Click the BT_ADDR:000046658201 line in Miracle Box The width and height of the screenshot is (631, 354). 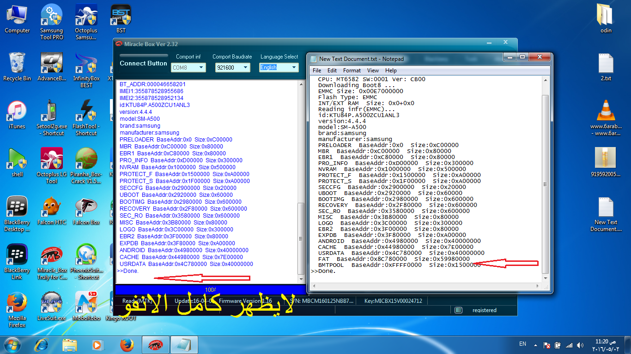(152, 84)
